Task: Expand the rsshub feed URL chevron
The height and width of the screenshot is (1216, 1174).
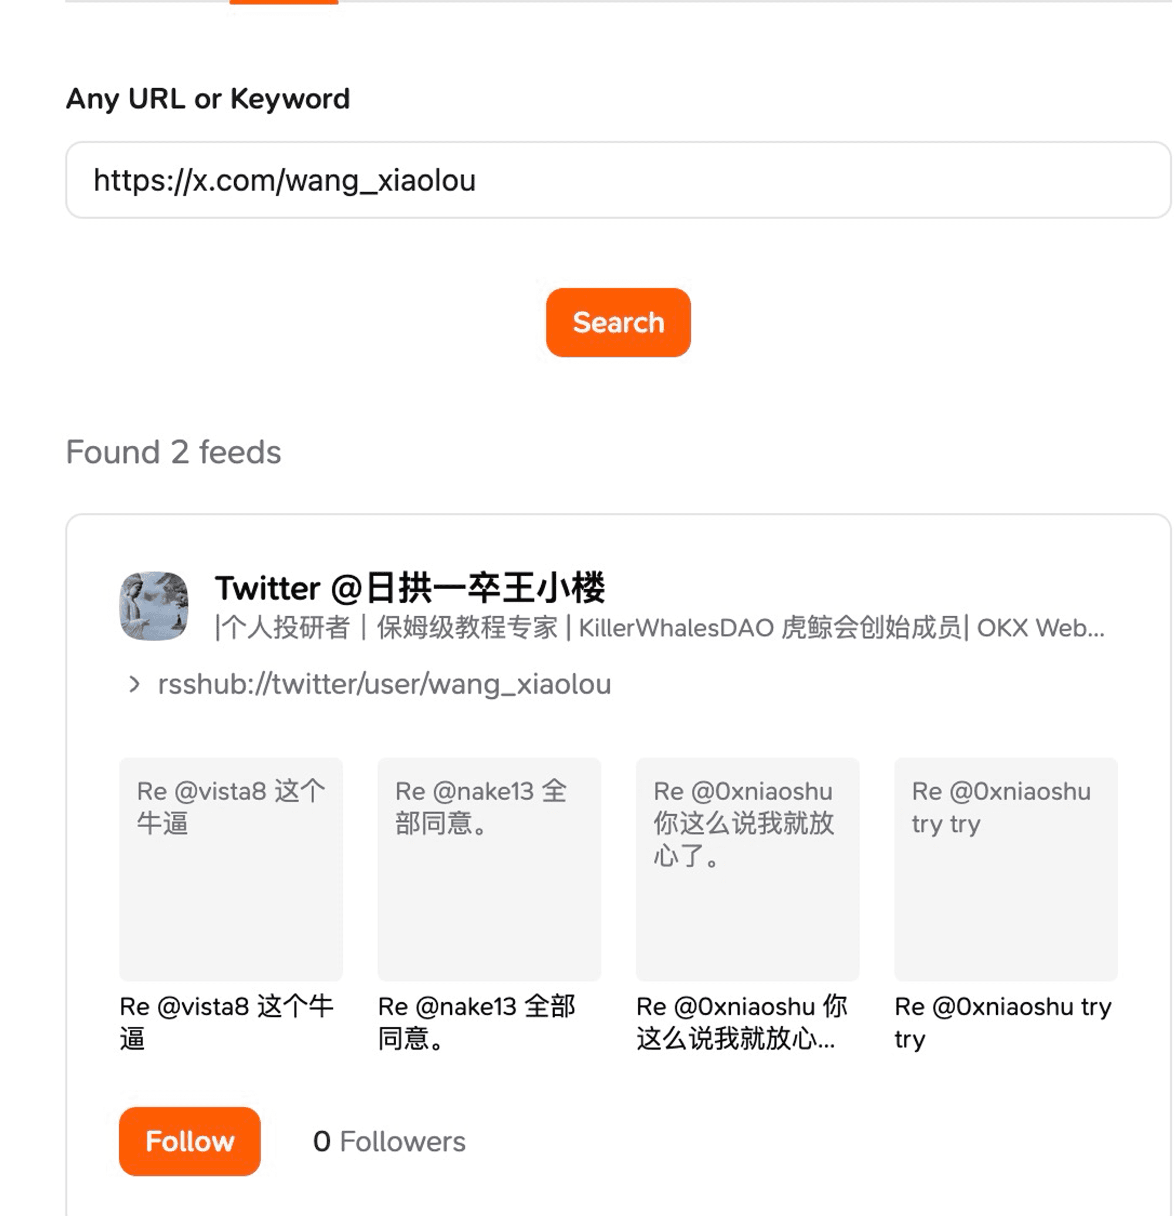Action: [134, 684]
